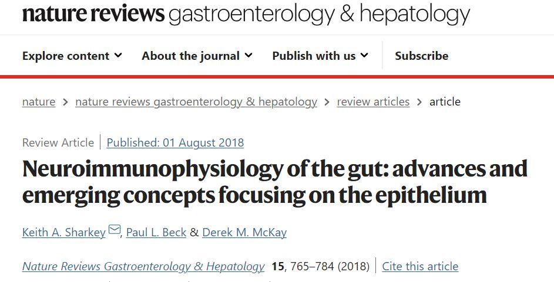Click the italic Nature Reviews Gastroenterology & Hepatology journal link
The image size is (554, 282).
click(x=143, y=267)
